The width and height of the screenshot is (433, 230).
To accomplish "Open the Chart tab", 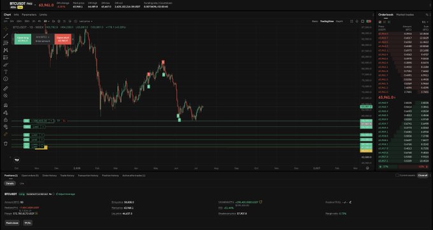I will (8, 15).
